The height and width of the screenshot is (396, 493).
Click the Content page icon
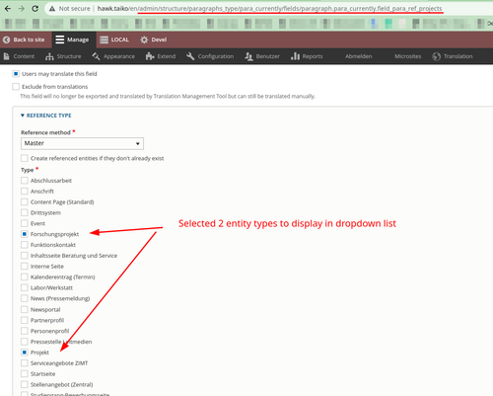(x=6, y=56)
